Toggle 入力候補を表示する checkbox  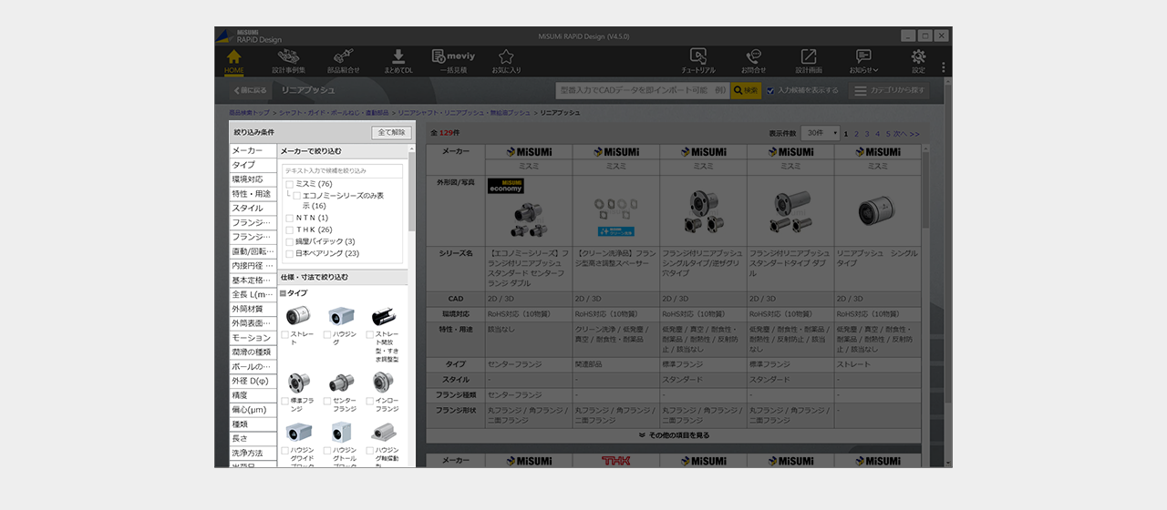[770, 91]
